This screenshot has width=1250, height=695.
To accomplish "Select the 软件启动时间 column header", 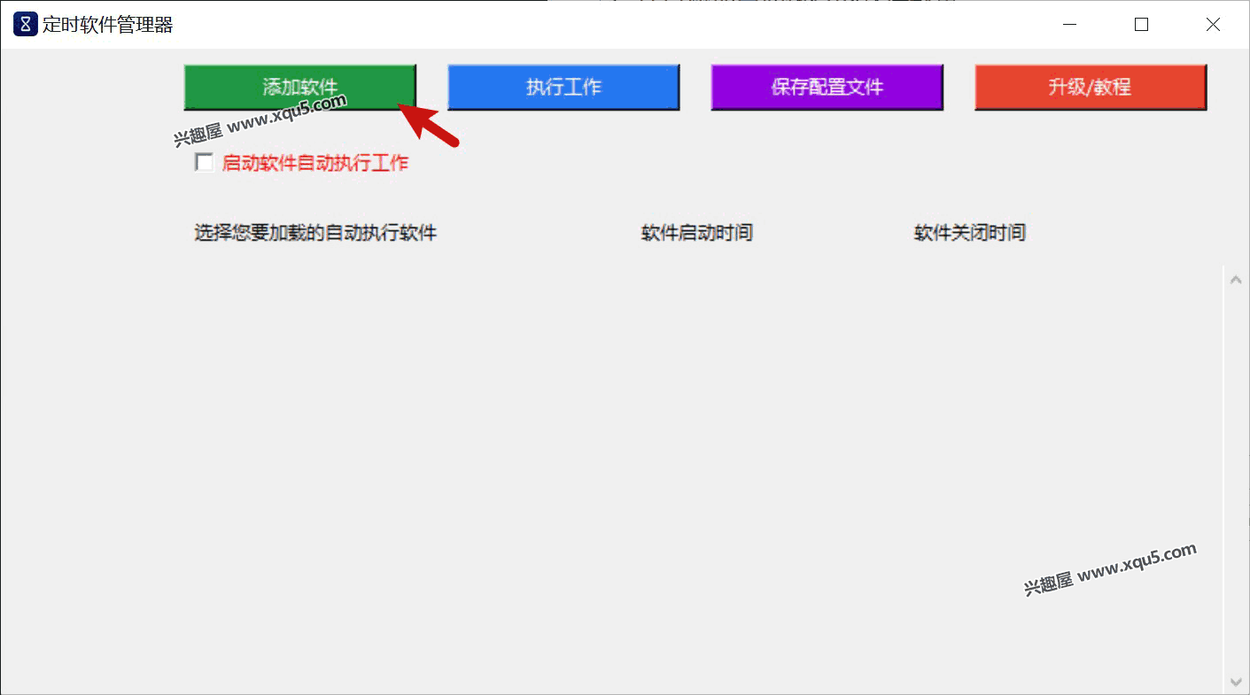I will [x=696, y=233].
